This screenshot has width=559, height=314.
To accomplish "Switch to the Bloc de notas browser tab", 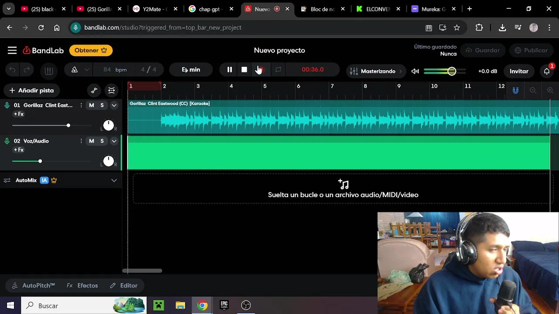I will click(322, 9).
